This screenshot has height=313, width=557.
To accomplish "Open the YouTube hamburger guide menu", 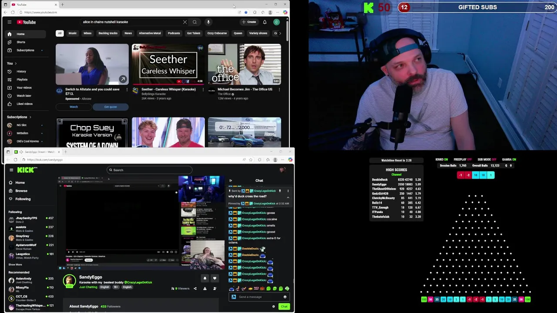I will pos(10,22).
